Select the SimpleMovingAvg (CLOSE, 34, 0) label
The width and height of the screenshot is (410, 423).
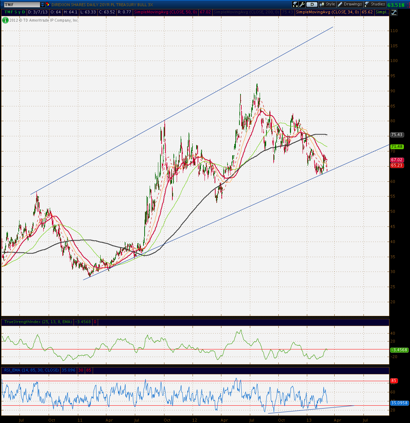tap(327, 12)
